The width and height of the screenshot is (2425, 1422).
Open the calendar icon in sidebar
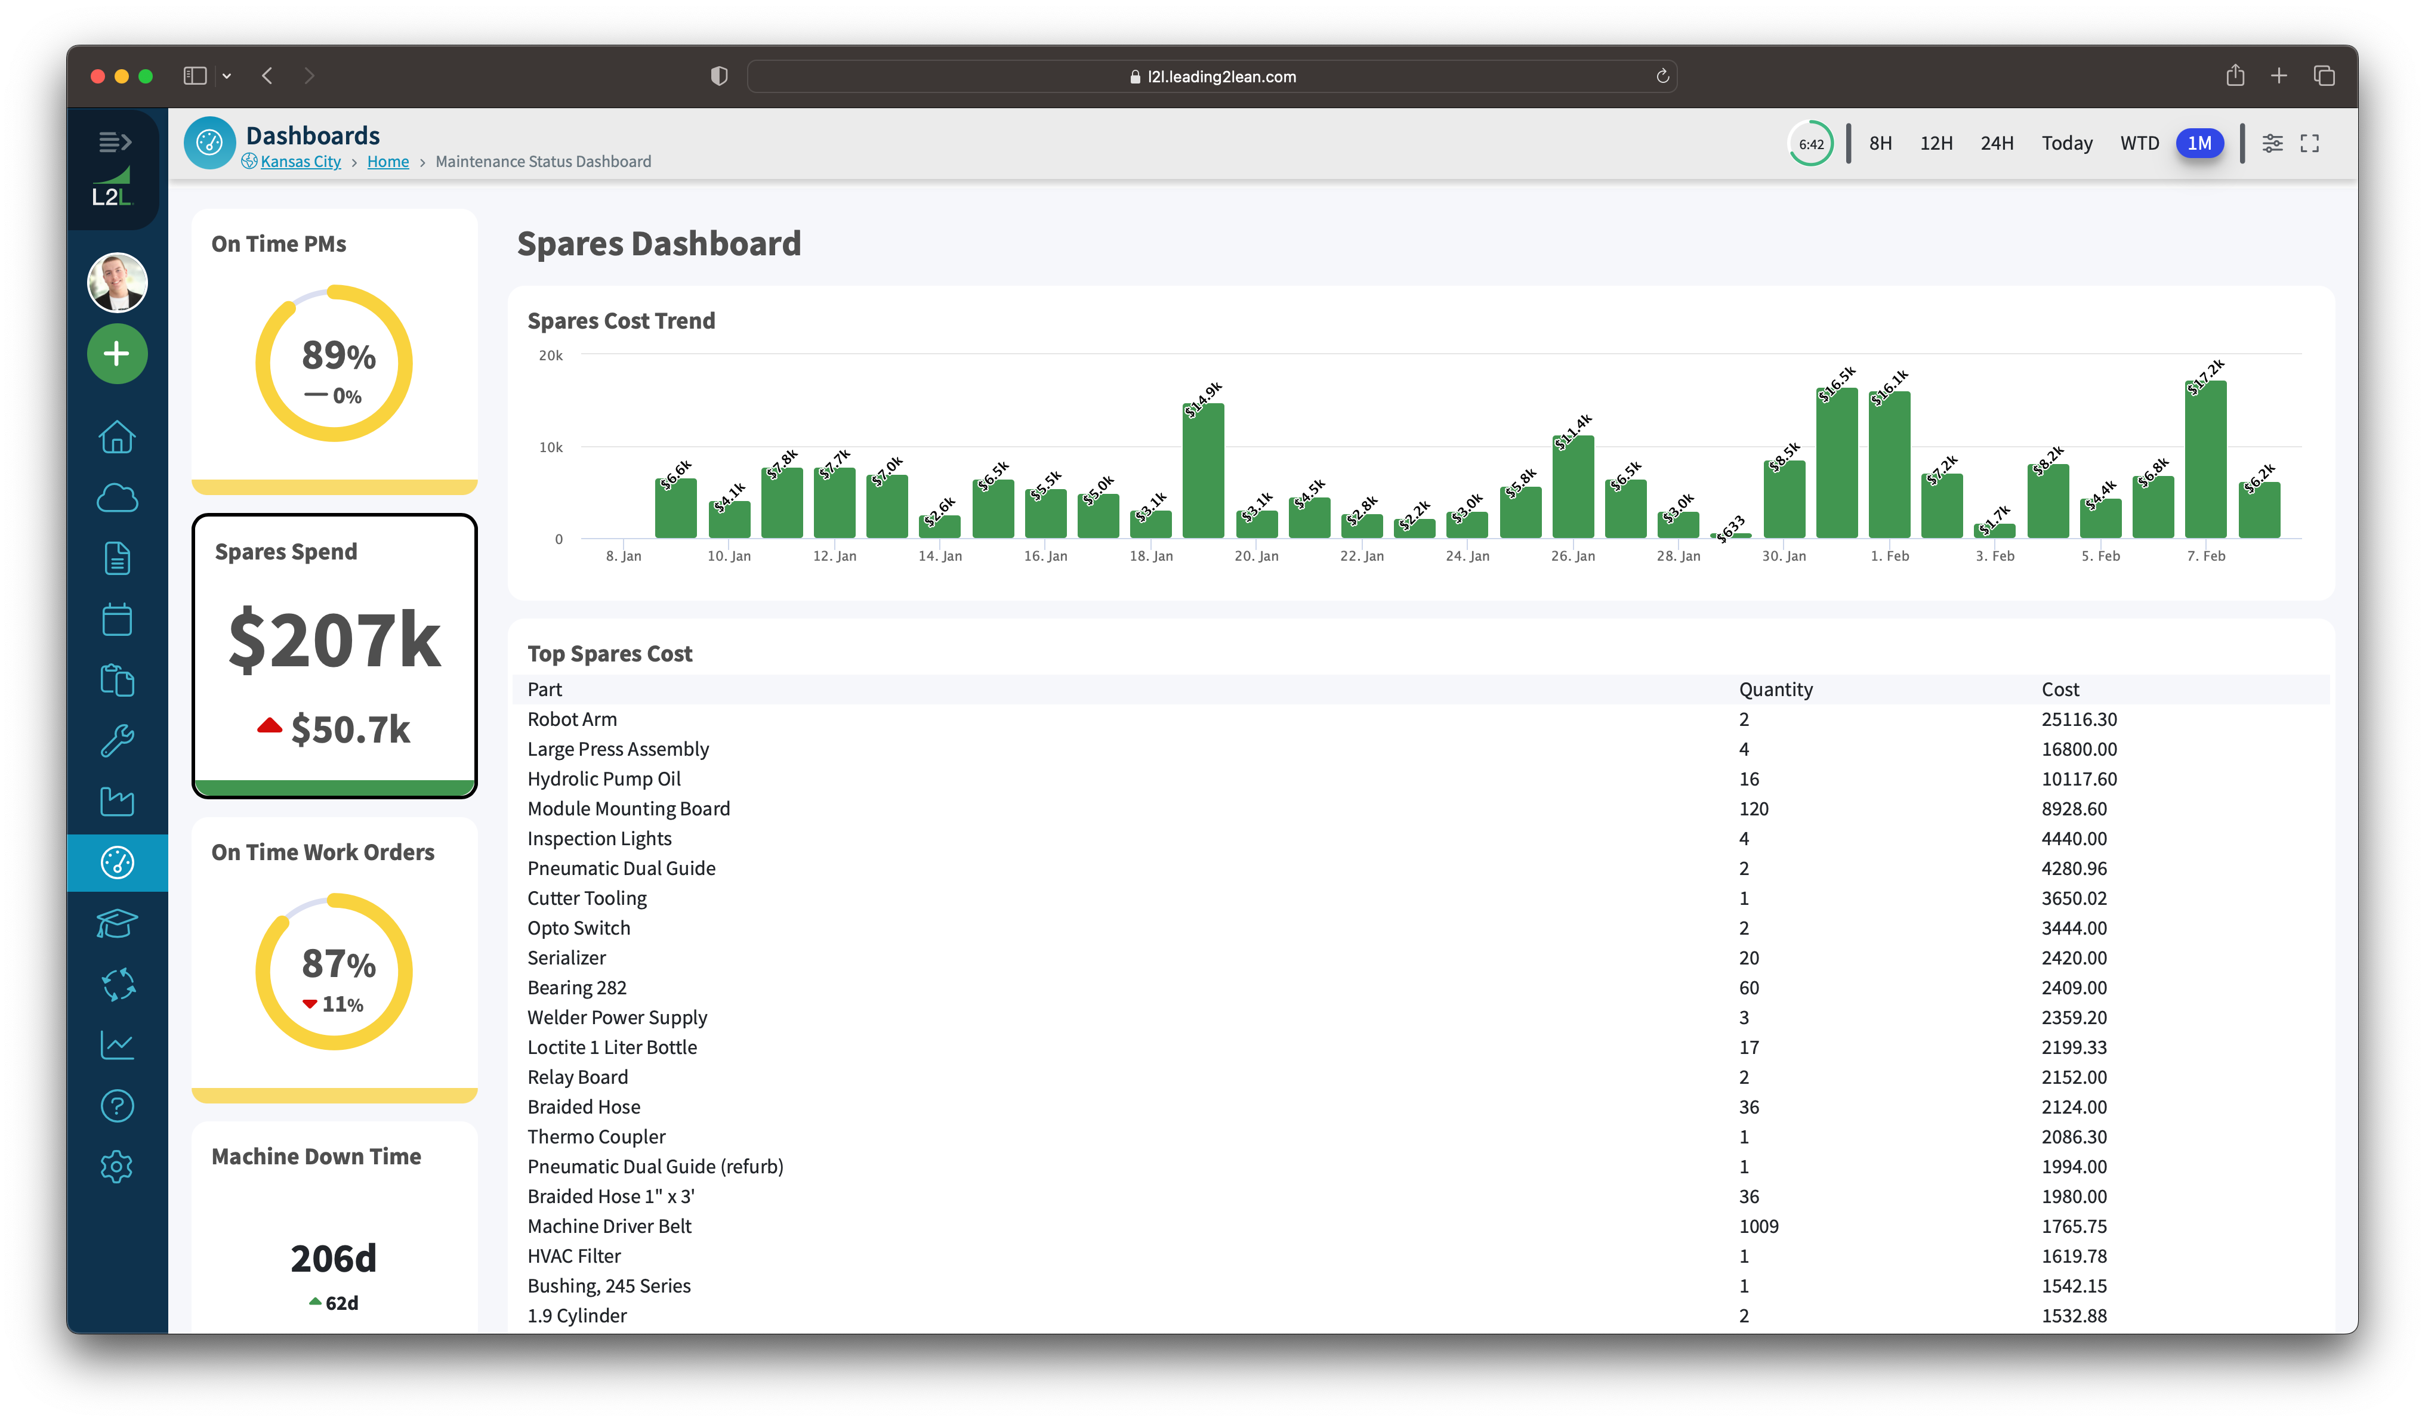(118, 620)
